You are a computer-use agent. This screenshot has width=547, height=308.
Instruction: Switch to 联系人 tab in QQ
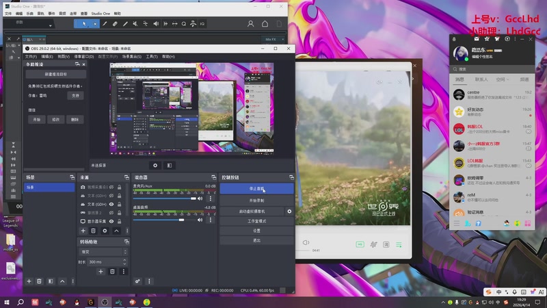click(x=481, y=79)
